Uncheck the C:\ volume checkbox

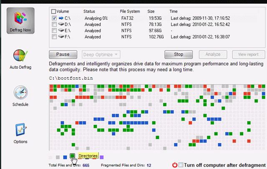click(54, 18)
